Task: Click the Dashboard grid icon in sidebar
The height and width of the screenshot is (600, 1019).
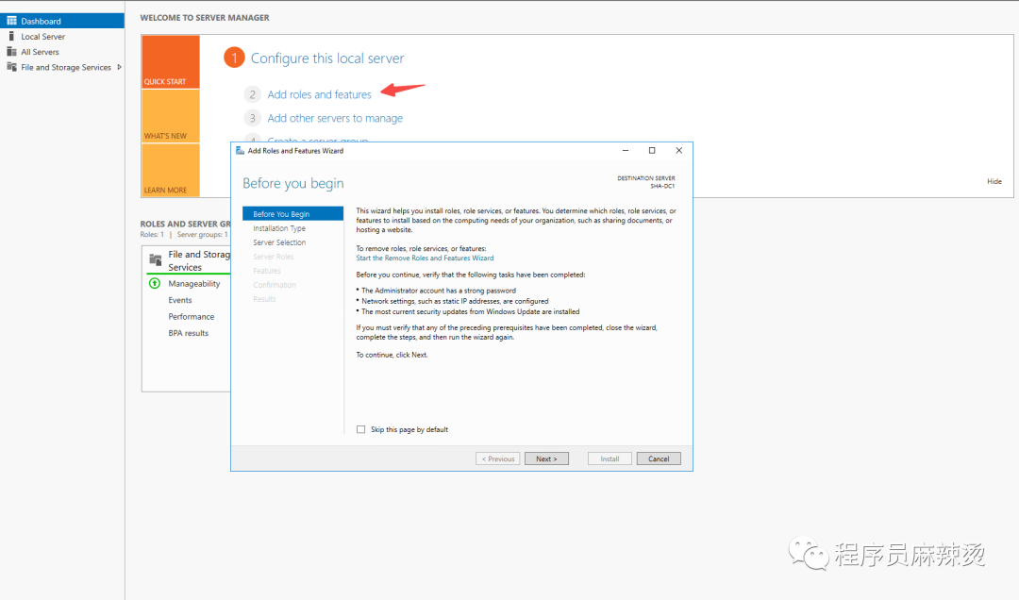Action: [11, 21]
